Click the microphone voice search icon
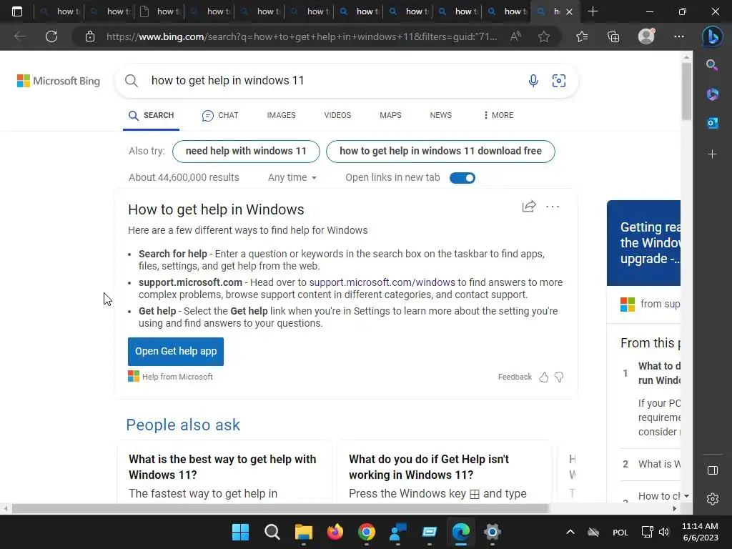Viewport: 732px width, 549px height. (x=533, y=81)
